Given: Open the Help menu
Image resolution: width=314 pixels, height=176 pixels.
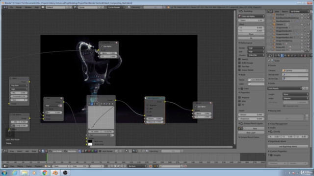Looking at the screenshot, I should pyautogui.click(x=37, y=7).
